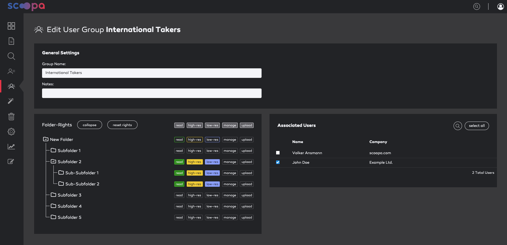The height and width of the screenshot is (245, 507).
Task: Click the scoopa.com company cell
Action: (x=380, y=153)
